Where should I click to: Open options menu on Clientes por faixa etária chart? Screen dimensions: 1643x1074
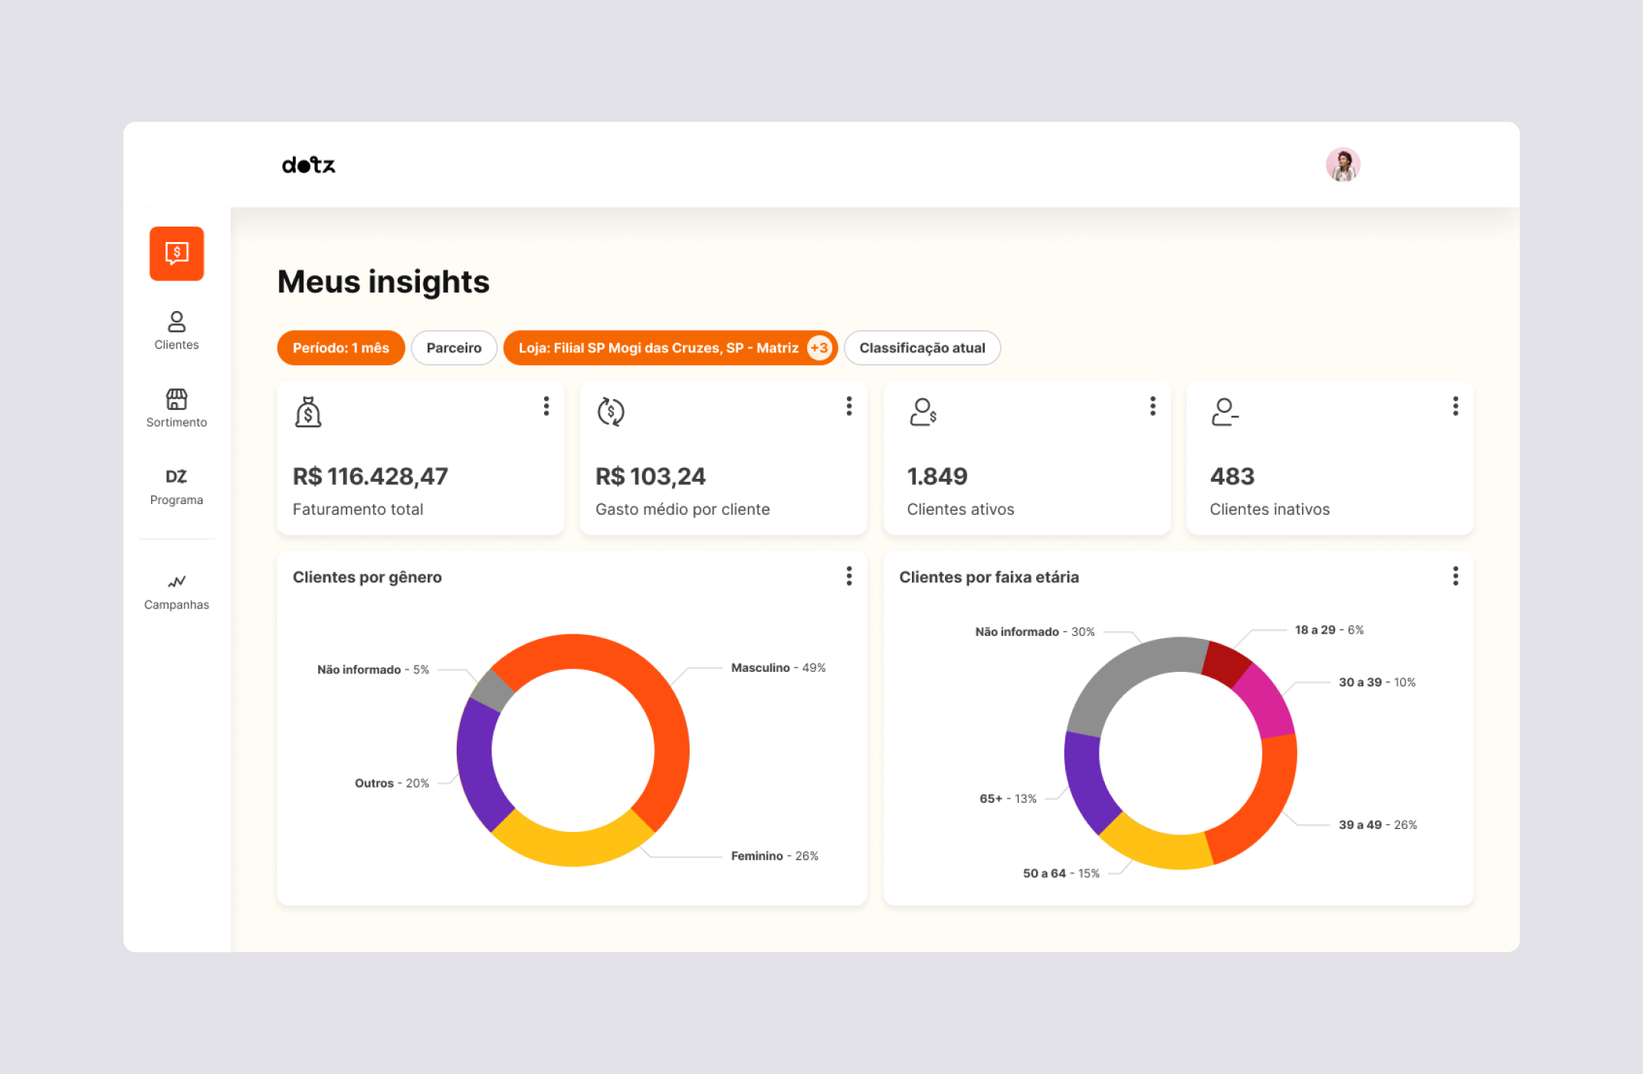coord(1455,576)
